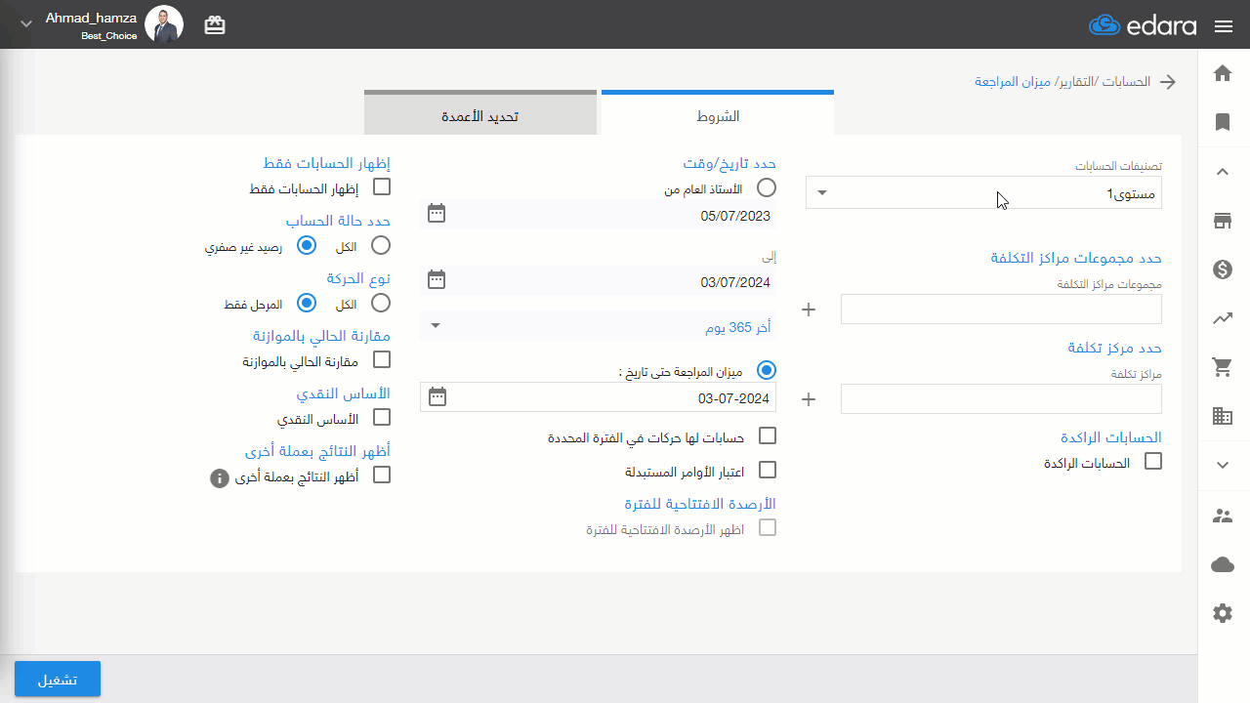
Task: Click the Ahmad_hamza profile avatar
Action: pyautogui.click(x=164, y=24)
